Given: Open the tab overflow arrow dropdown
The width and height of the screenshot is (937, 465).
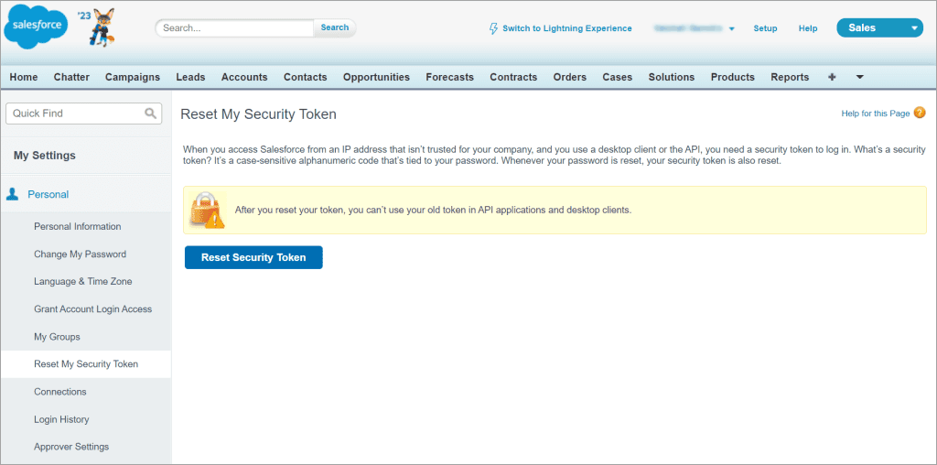Looking at the screenshot, I should pyautogui.click(x=859, y=78).
